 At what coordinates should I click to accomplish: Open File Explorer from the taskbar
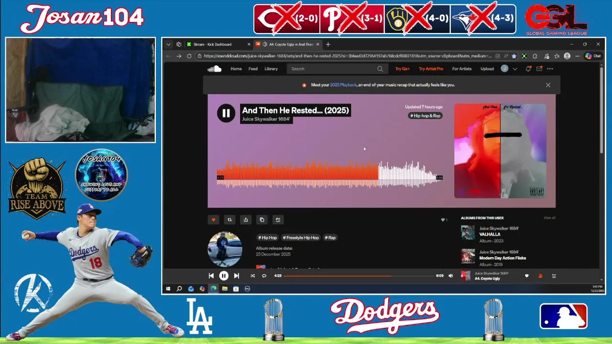pyautogui.click(x=225, y=289)
